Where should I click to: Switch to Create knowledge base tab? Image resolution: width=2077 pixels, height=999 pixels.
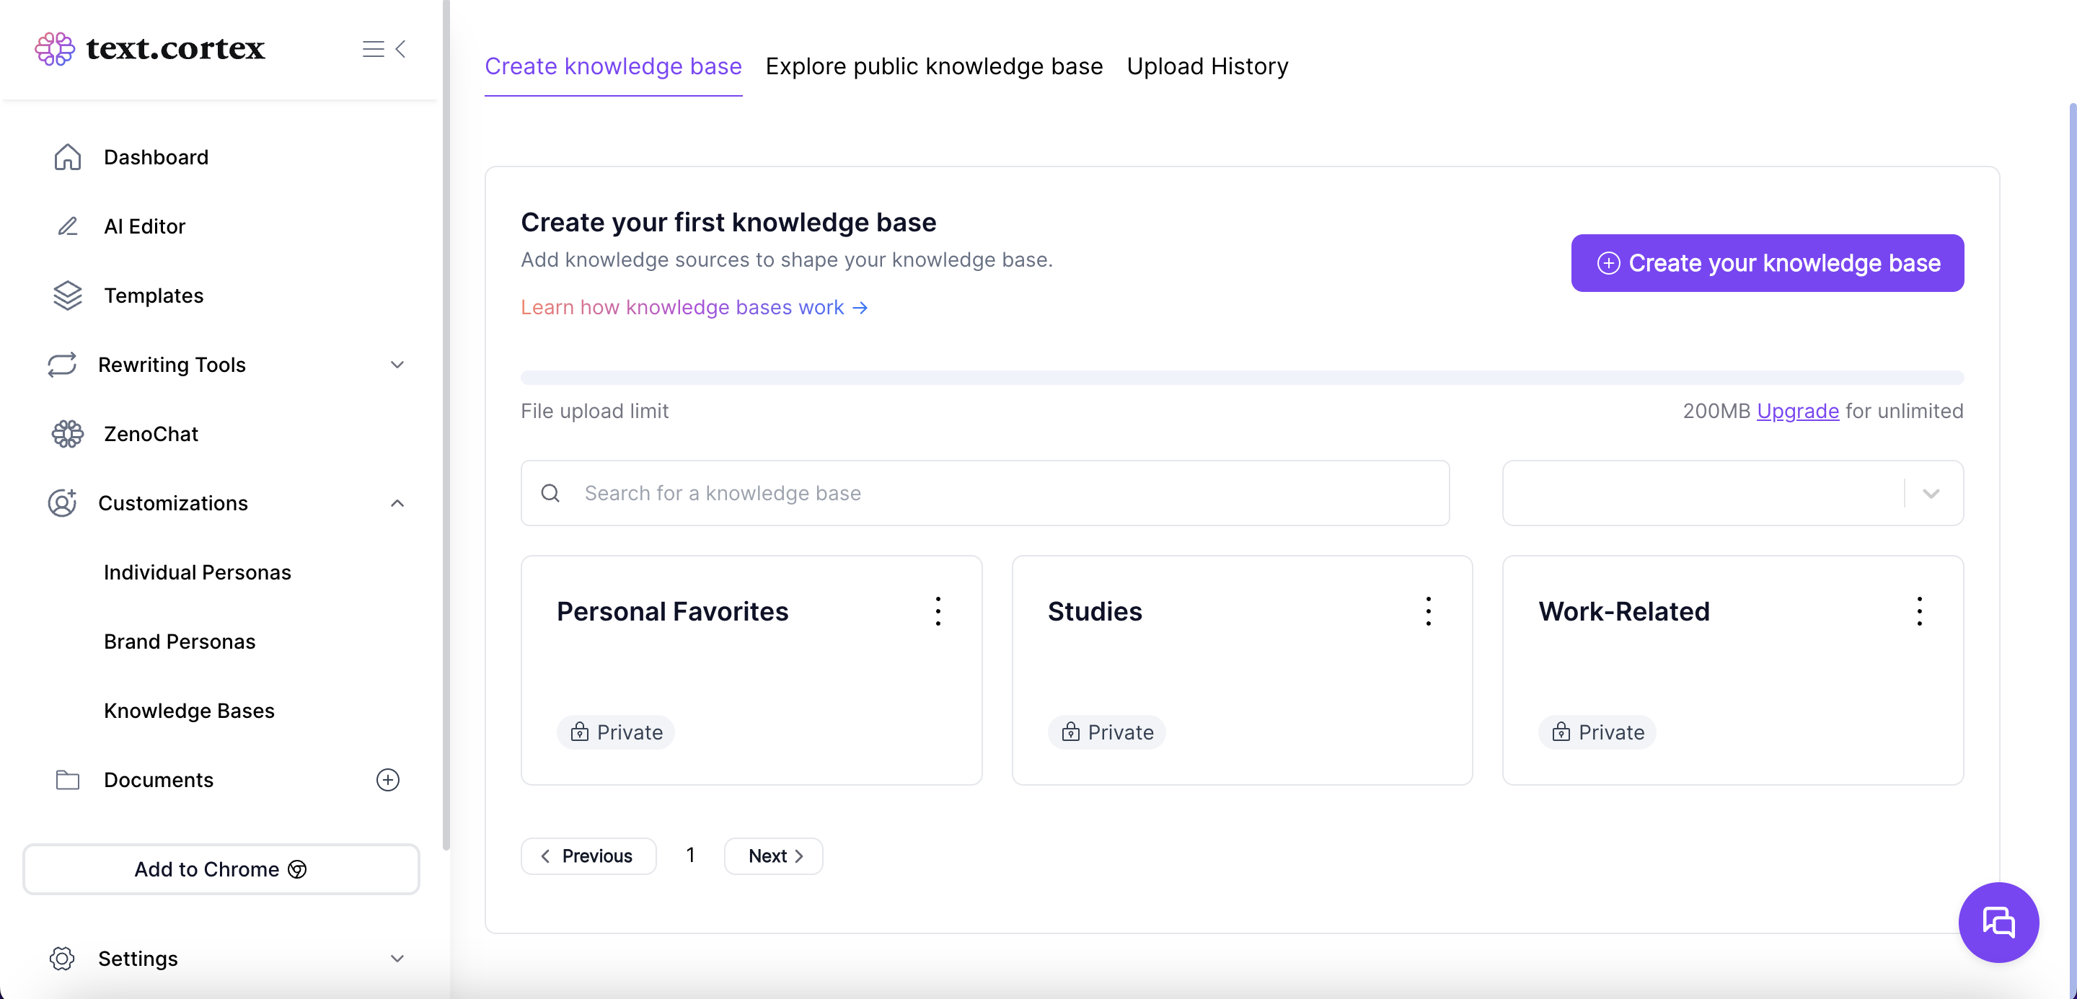coord(613,66)
